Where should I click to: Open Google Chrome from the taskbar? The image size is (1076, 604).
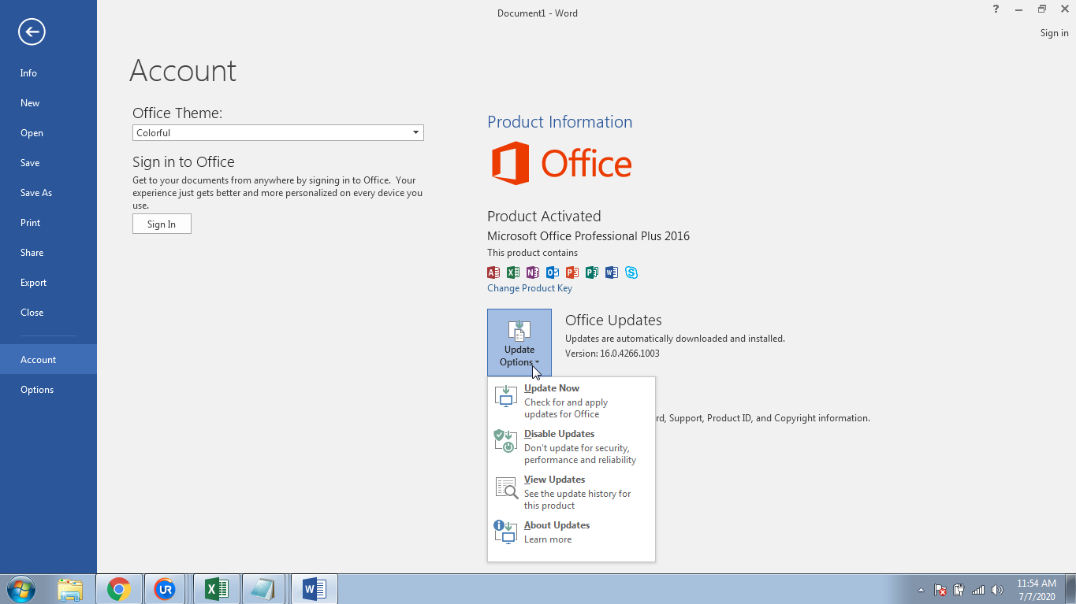tap(119, 589)
